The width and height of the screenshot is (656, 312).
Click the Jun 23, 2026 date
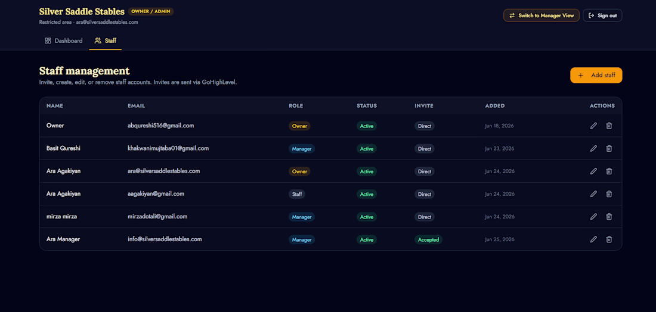[500, 148]
